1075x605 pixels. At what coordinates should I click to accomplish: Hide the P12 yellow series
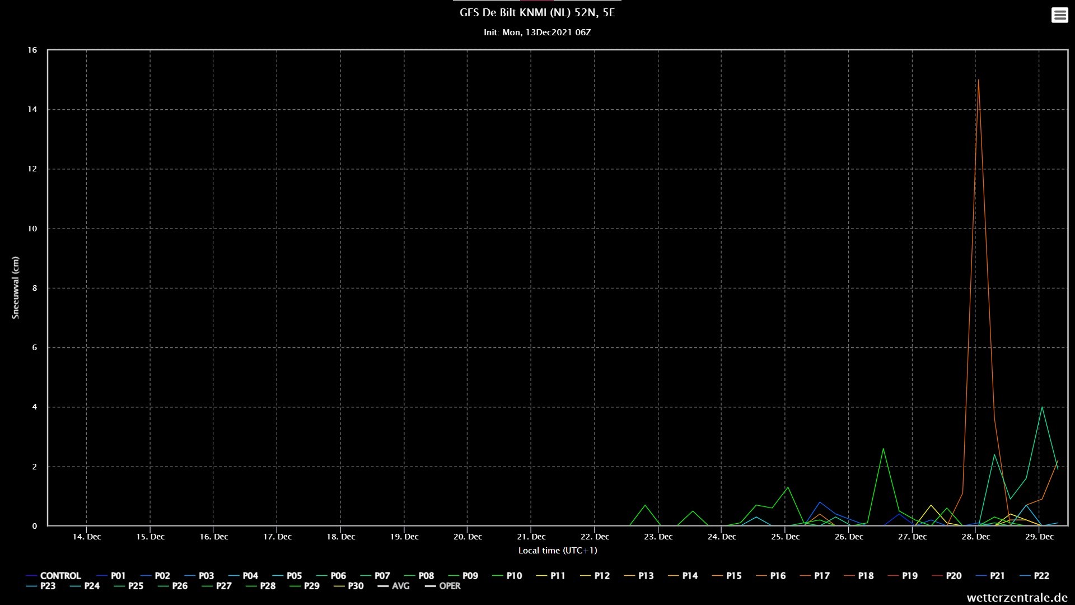tap(601, 576)
